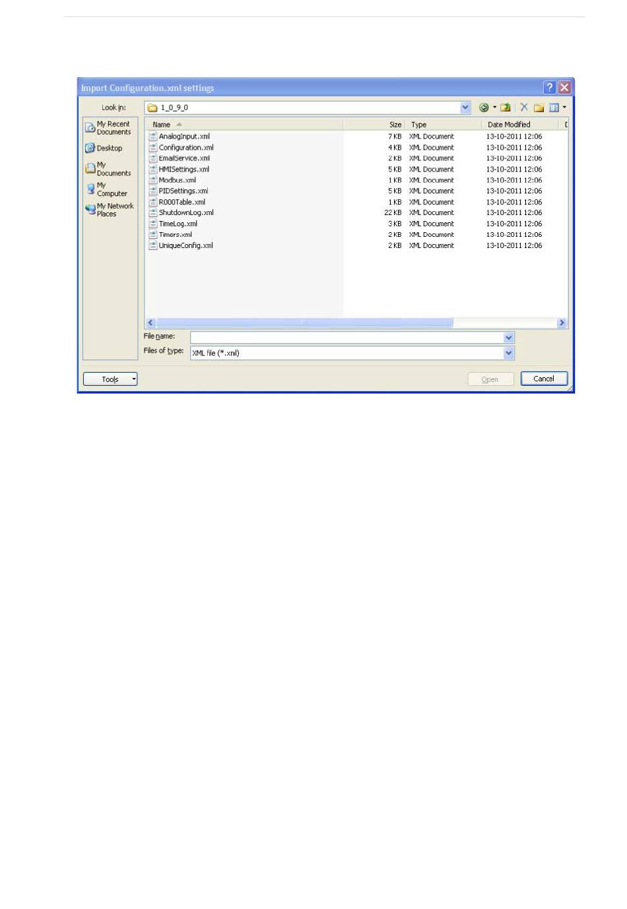Open My Recent Documents location
The width and height of the screenshot is (627, 909).
click(109, 128)
